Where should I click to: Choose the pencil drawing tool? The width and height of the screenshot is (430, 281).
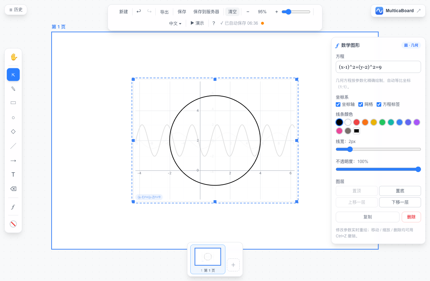pyautogui.click(x=13, y=89)
